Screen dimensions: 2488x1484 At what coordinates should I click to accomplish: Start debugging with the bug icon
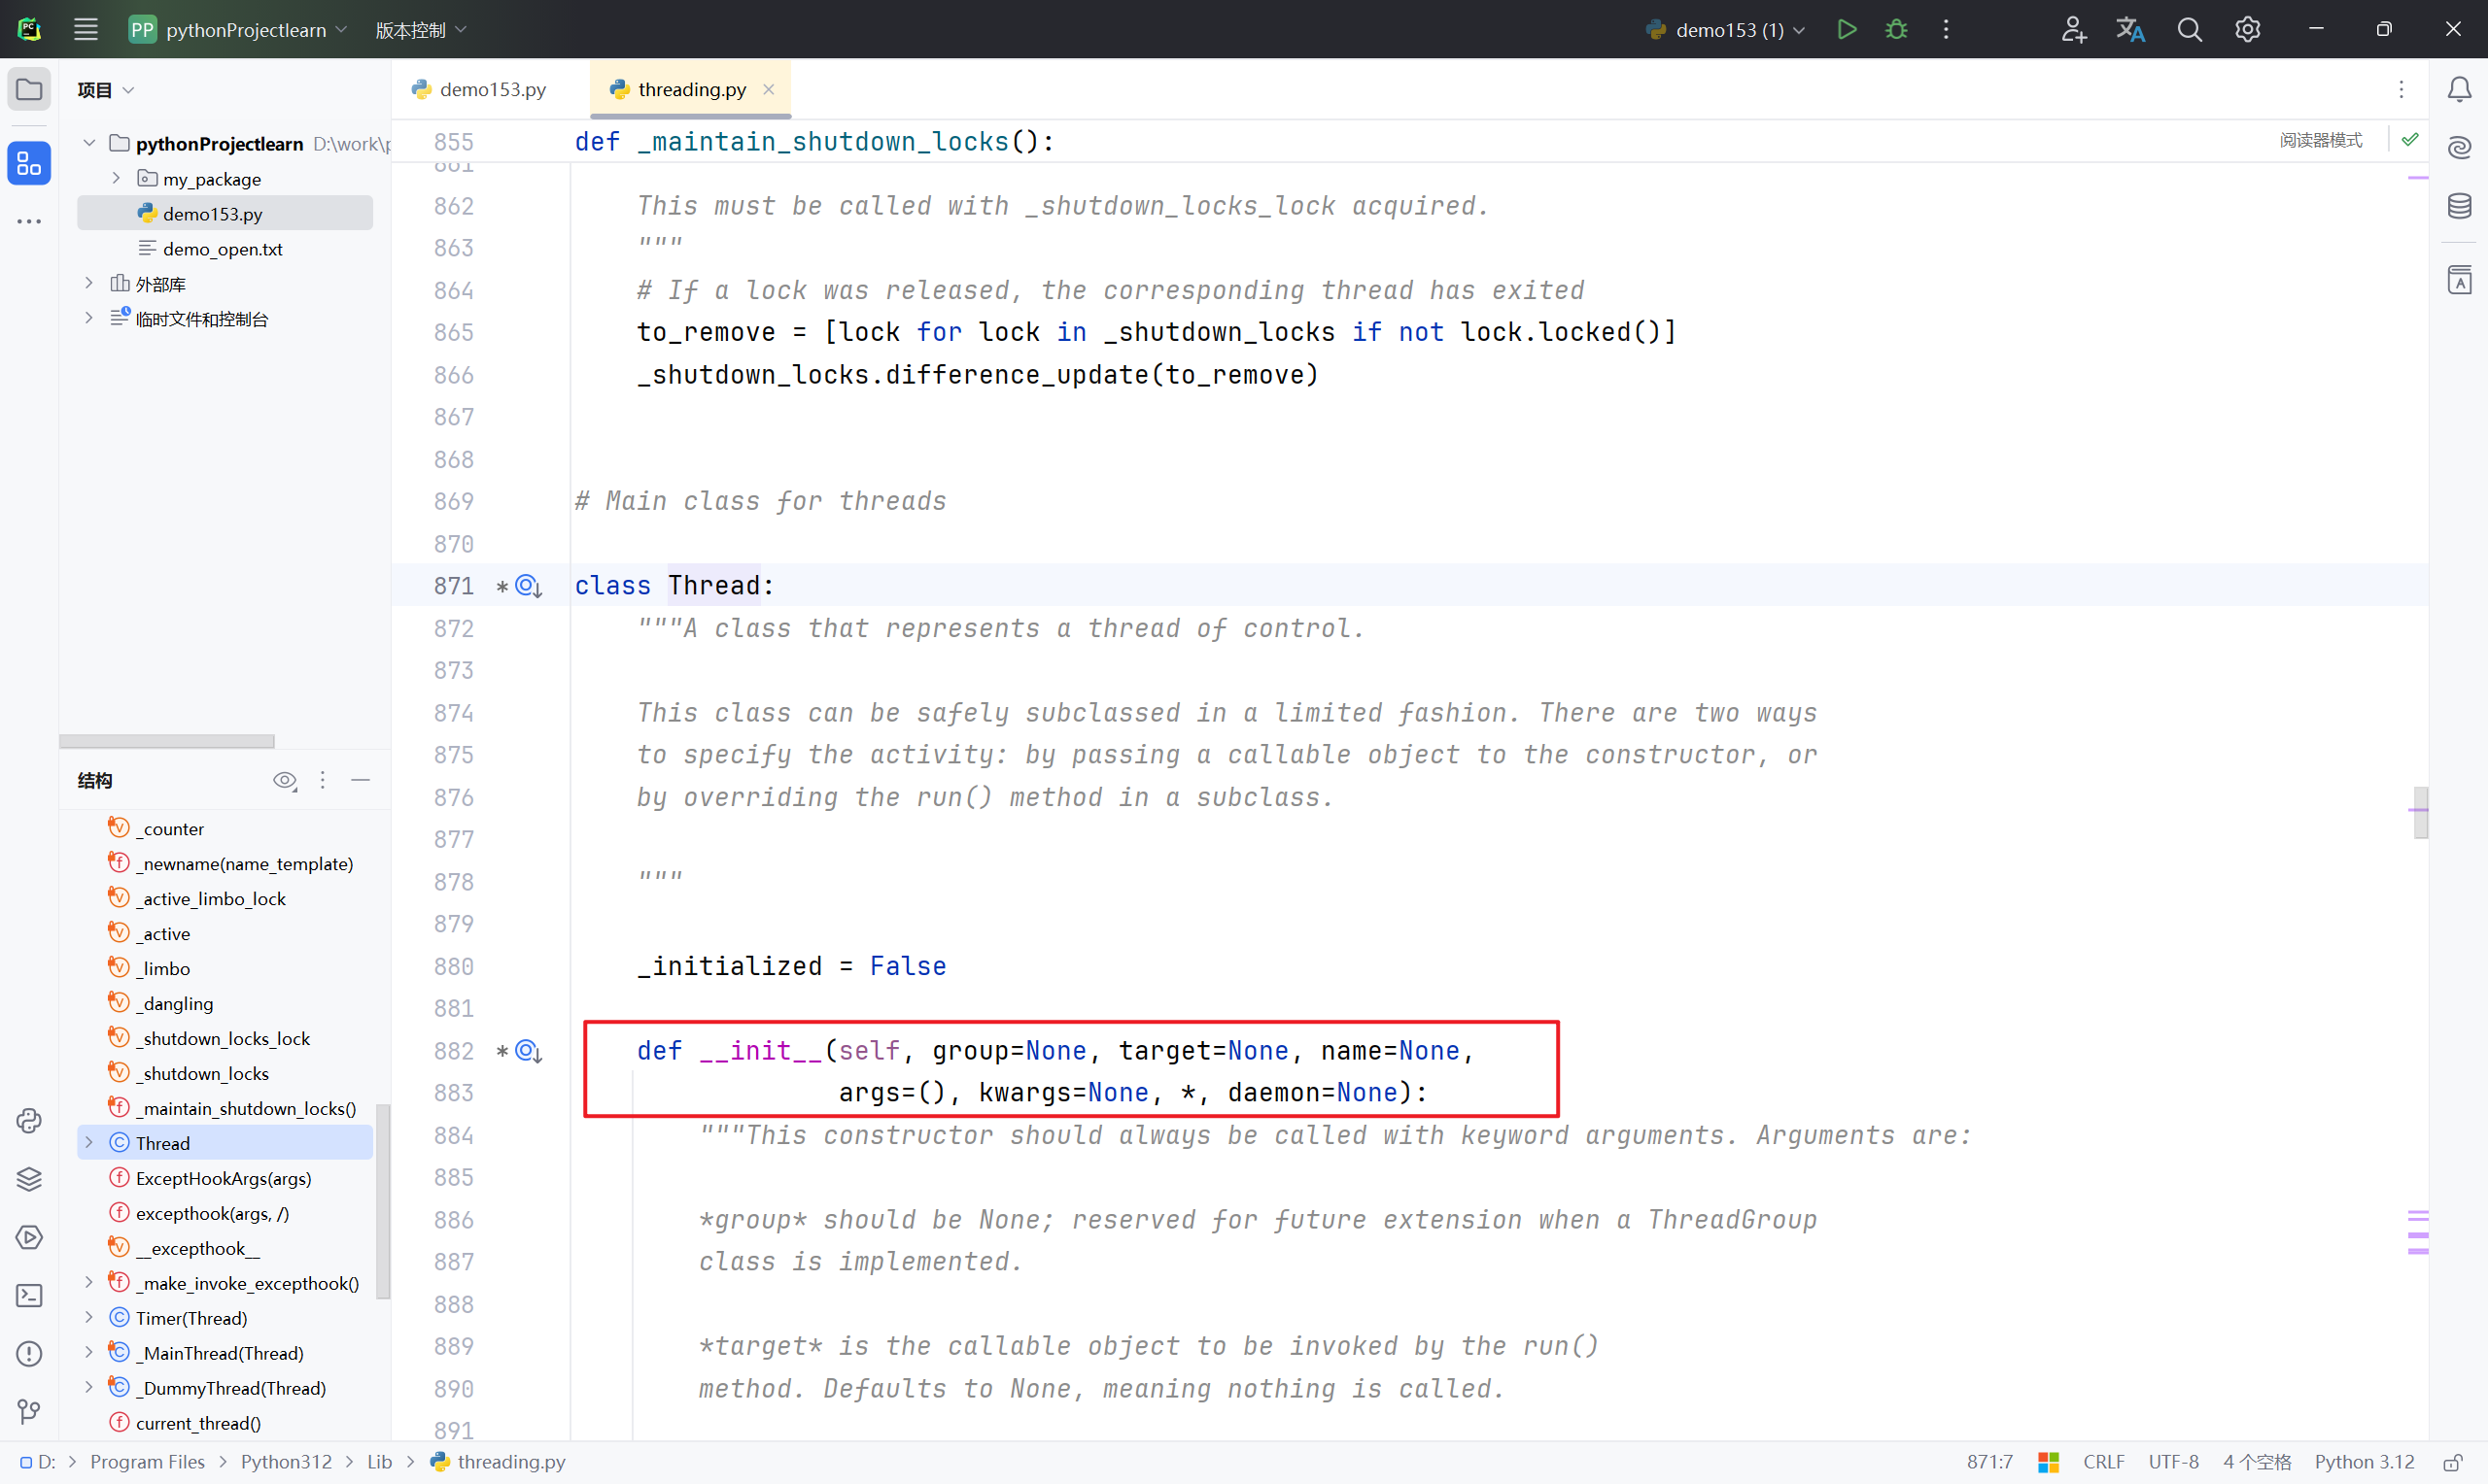pos(1896,29)
